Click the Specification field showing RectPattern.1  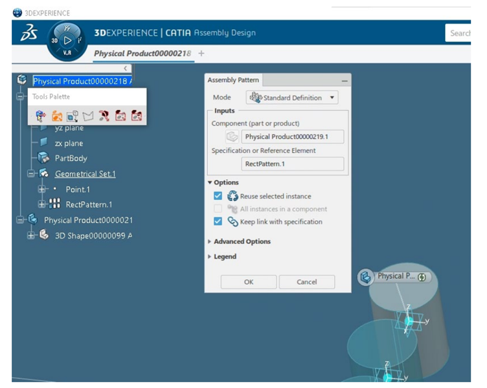tap(292, 164)
